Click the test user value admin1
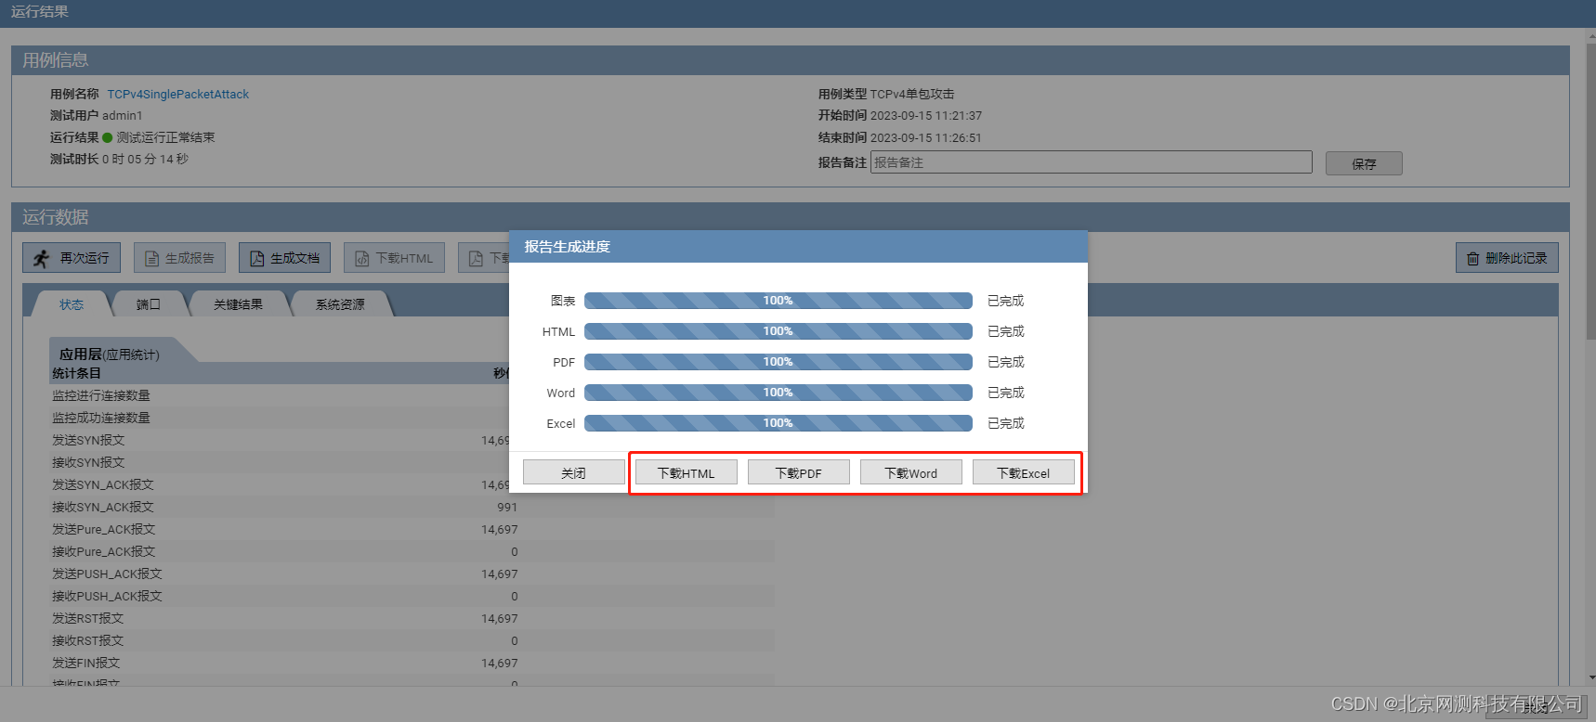Screen dimensions: 1596x722 [123, 116]
